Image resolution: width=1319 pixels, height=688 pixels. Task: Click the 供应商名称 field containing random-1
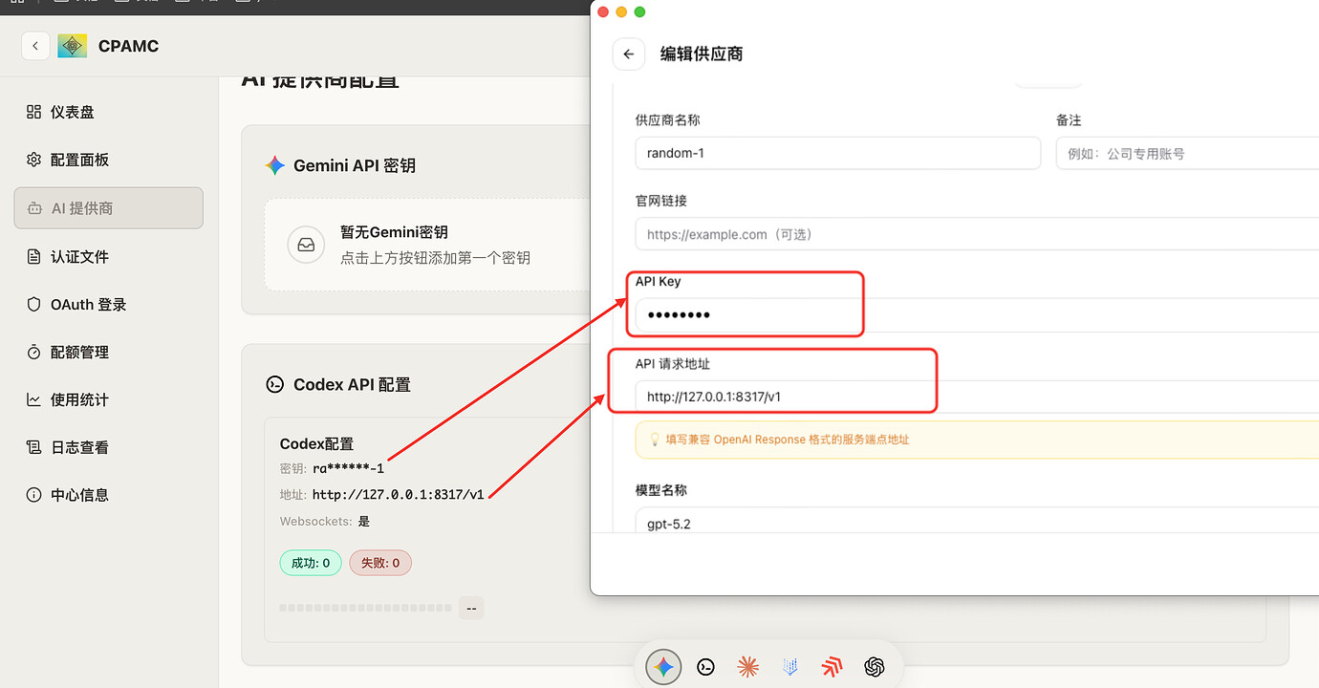[x=837, y=153]
